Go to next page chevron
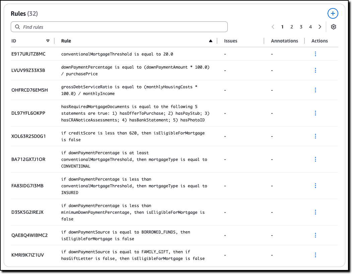 pyautogui.click(x=320, y=27)
